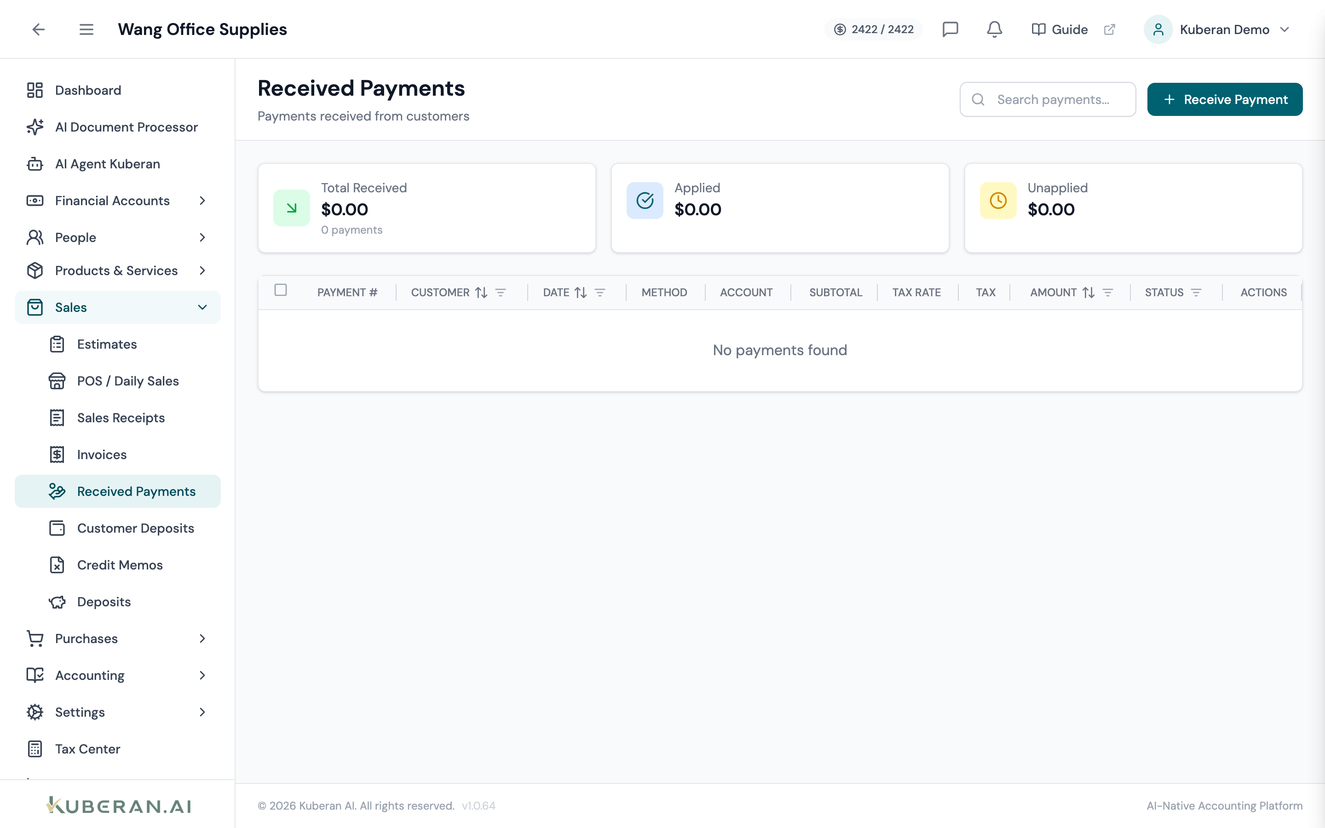Image resolution: width=1325 pixels, height=828 pixels.
Task: Go to POS / Daily Sales
Action: [117, 380]
